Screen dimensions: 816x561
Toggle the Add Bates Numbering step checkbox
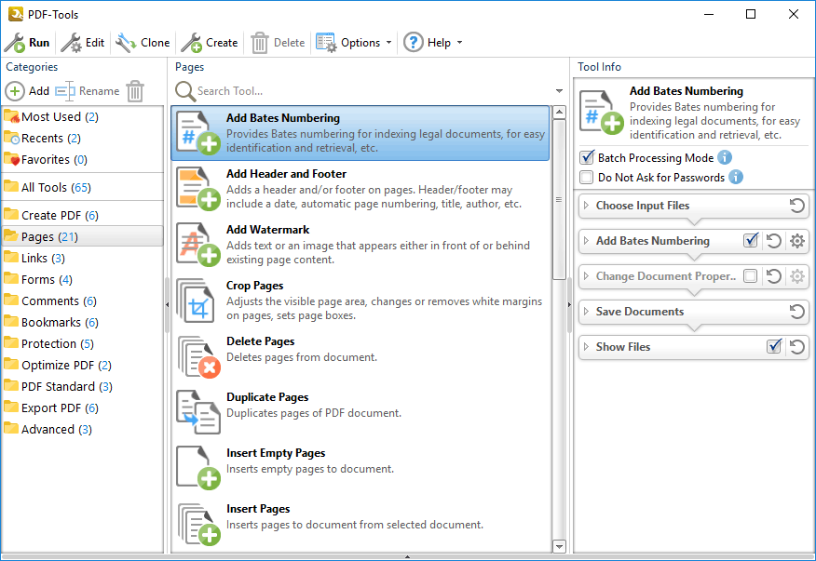pyautogui.click(x=751, y=241)
